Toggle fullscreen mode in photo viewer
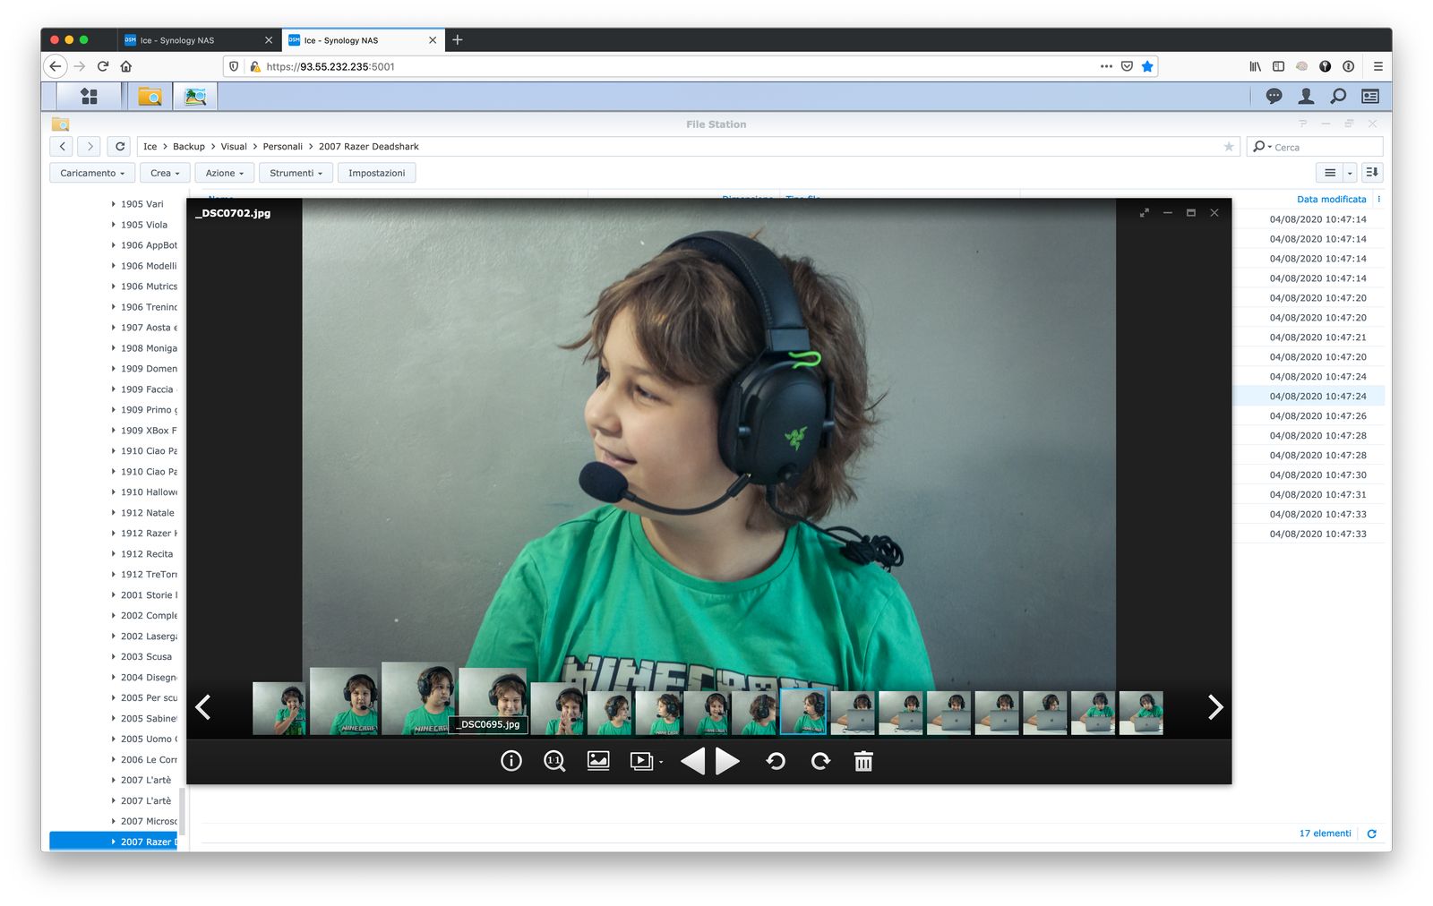This screenshot has height=906, width=1433. pyautogui.click(x=1144, y=213)
